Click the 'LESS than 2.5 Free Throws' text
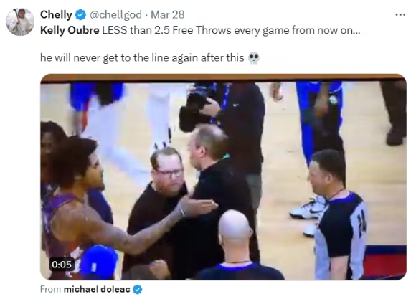Screen dimensions: 416x299 [166, 30]
